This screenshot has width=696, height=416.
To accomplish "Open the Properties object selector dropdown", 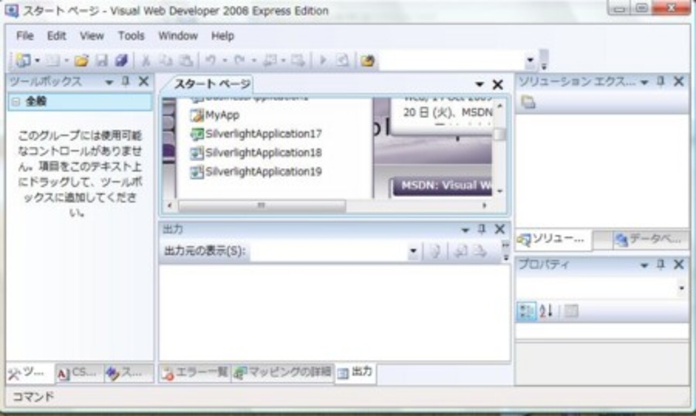I will 682,289.
